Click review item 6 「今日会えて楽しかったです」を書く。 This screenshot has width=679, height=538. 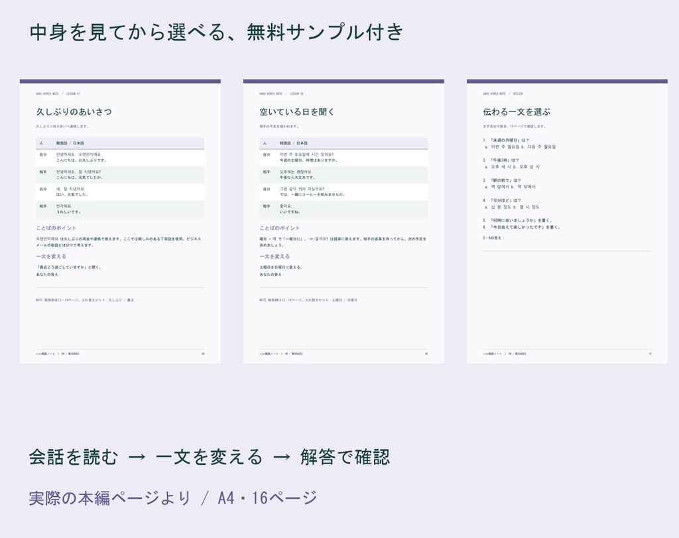(x=522, y=227)
